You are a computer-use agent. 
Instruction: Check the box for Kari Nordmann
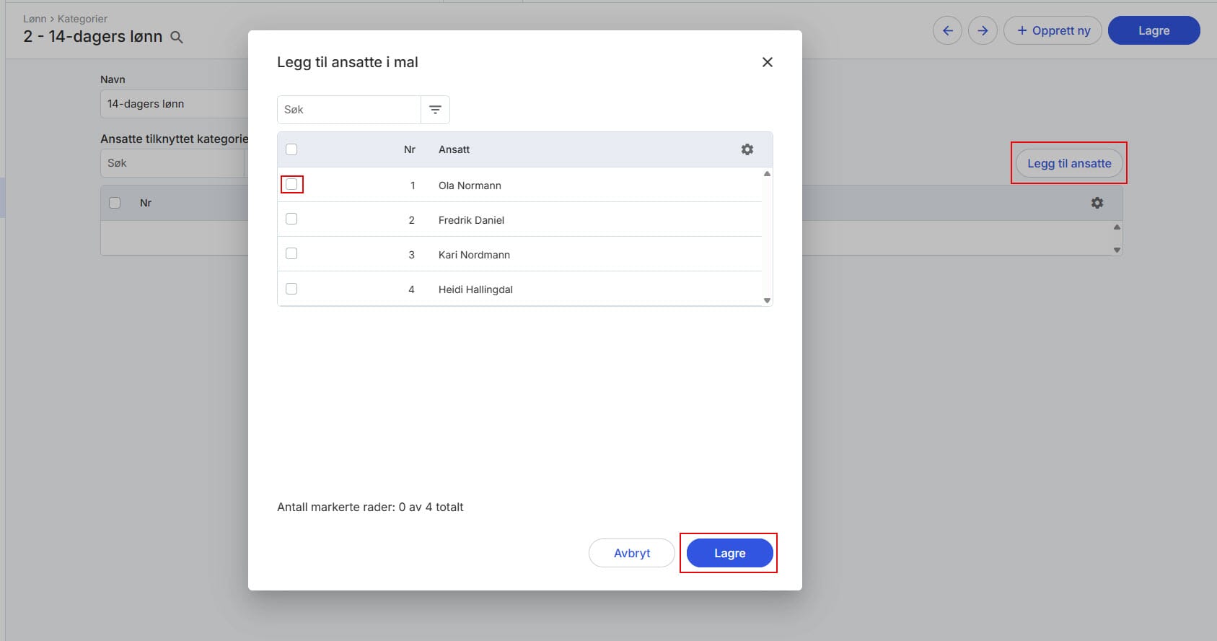point(291,254)
